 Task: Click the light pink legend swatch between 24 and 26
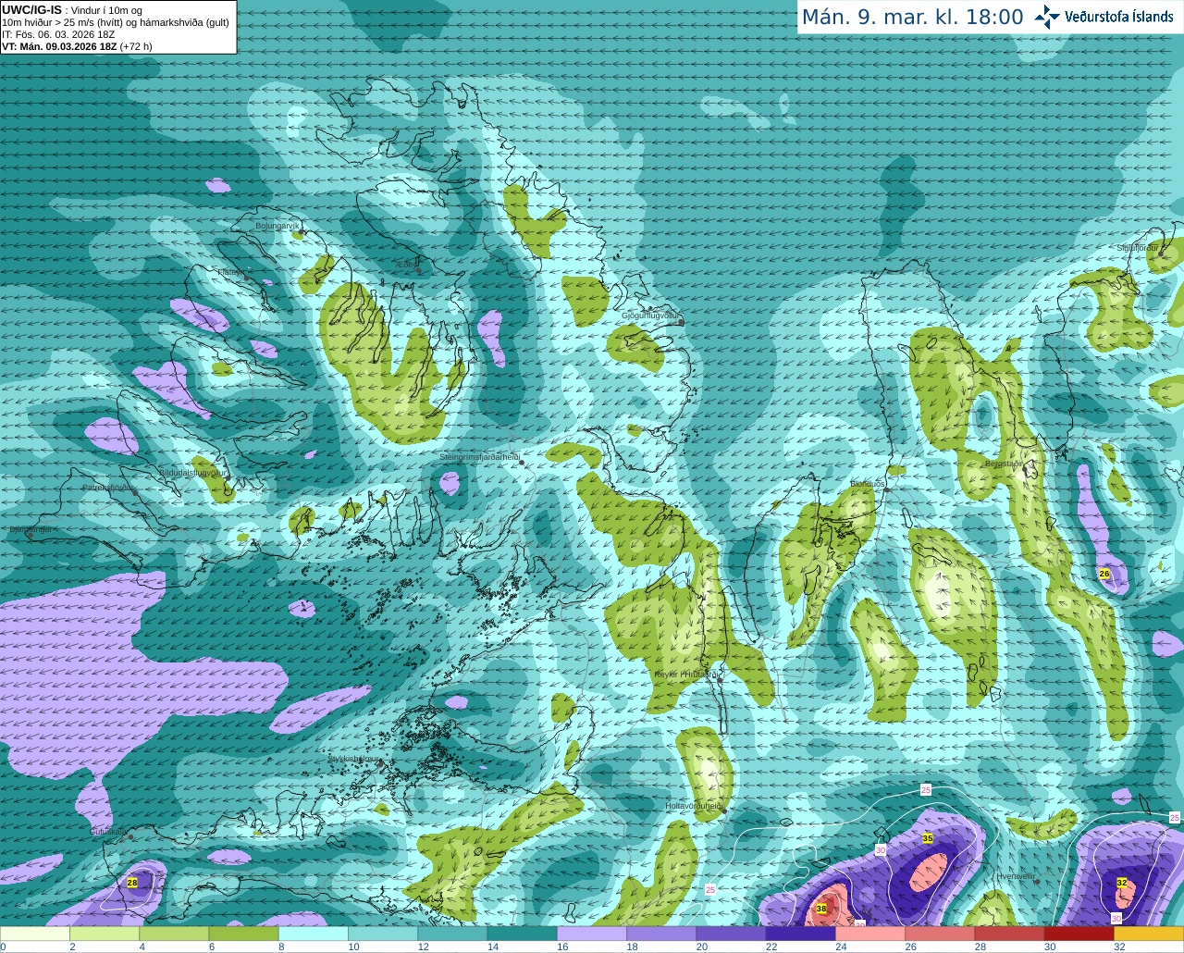(x=869, y=934)
